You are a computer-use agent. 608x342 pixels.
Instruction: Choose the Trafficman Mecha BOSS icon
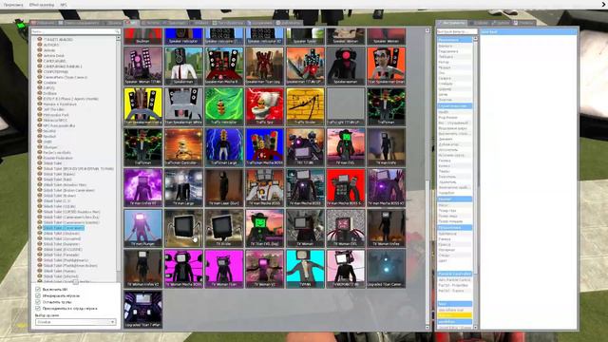pyautogui.click(x=264, y=147)
